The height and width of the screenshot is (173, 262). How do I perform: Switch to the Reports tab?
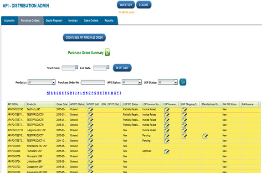point(109,20)
